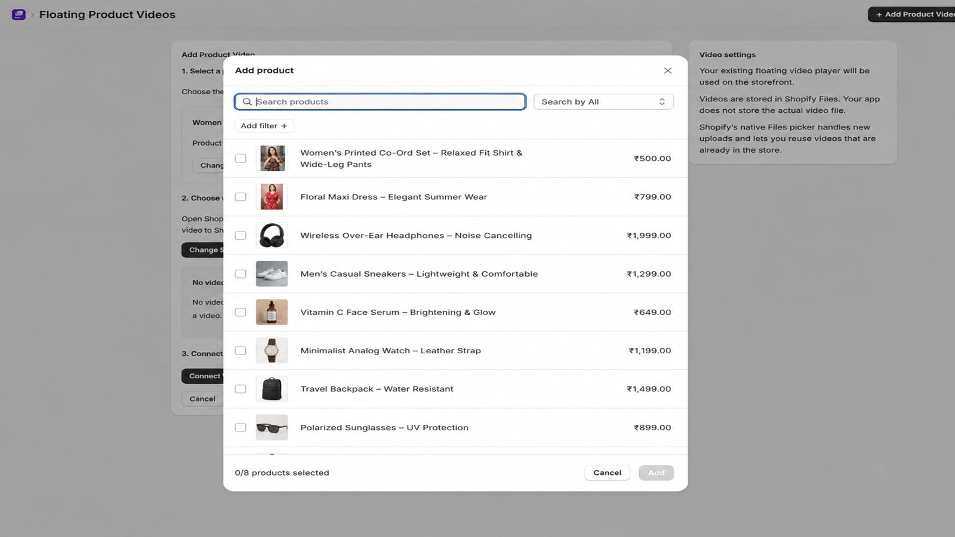
Task: Click the Polarized Sunglasses image
Action: coord(272,427)
